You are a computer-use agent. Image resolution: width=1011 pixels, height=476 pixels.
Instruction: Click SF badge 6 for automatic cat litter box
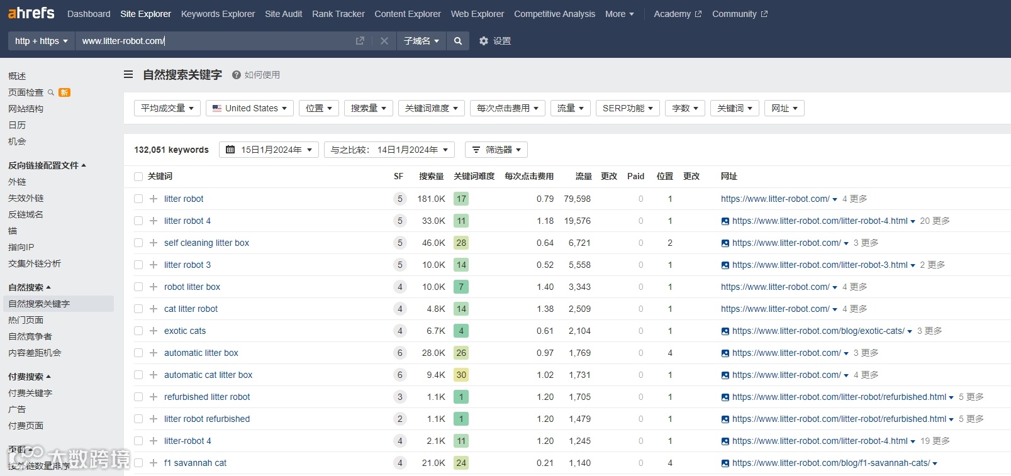pos(399,375)
